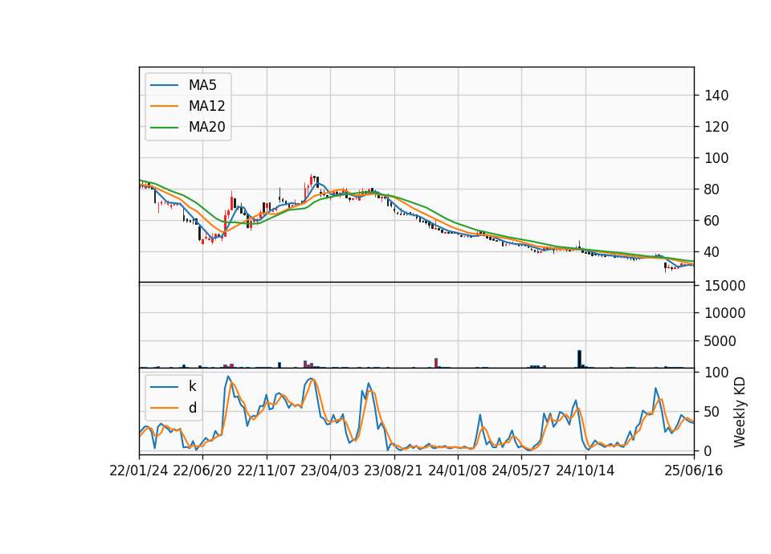Click the tallest black volume bar near 24/10/14
The image size is (771, 554).
pos(579,359)
